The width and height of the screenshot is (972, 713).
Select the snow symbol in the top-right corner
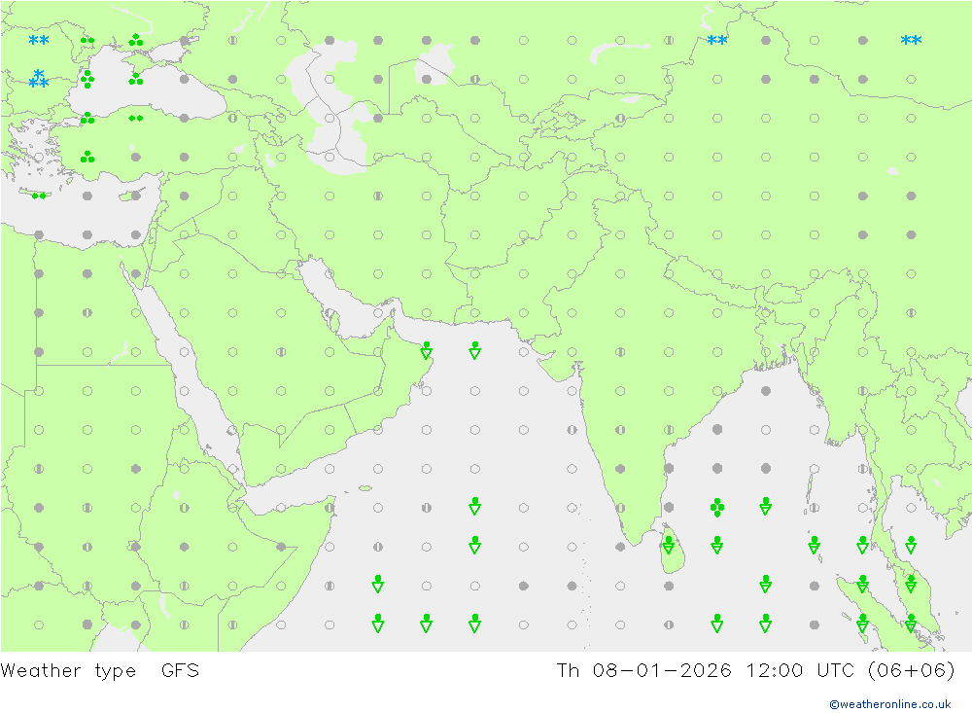pyautogui.click(x=911, y=40)
